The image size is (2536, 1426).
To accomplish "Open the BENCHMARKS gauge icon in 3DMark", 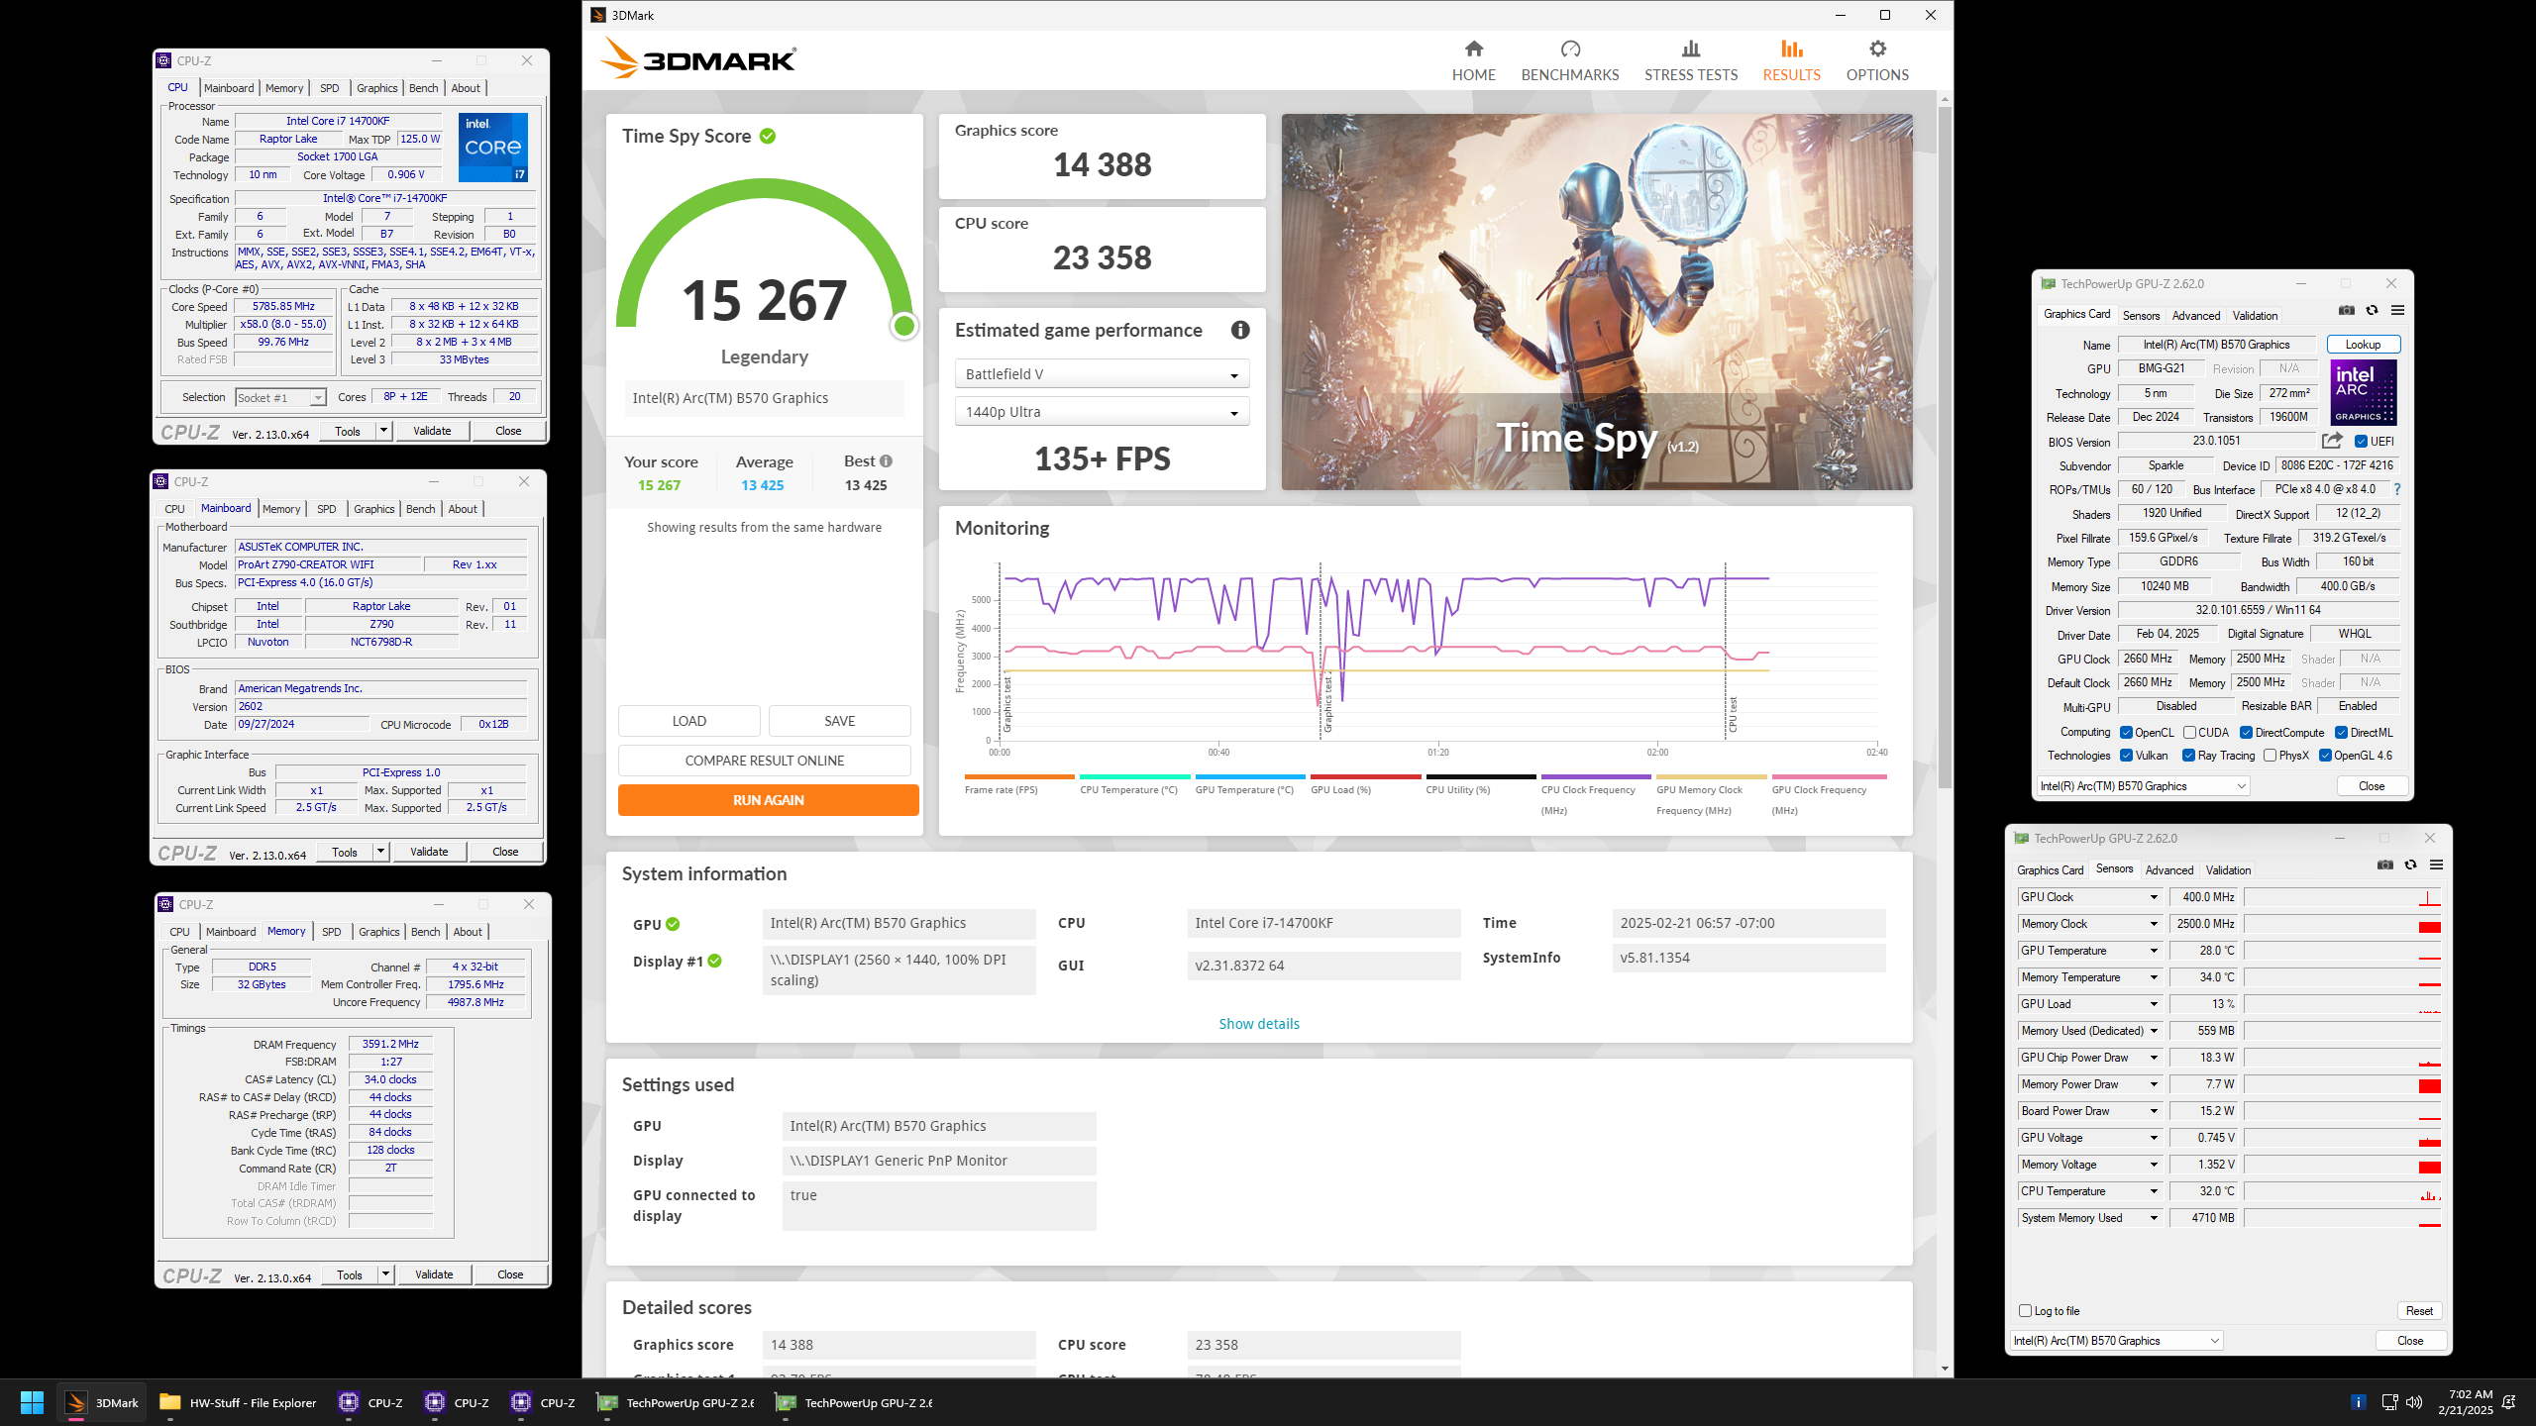I will click(x=1570, y=49).
